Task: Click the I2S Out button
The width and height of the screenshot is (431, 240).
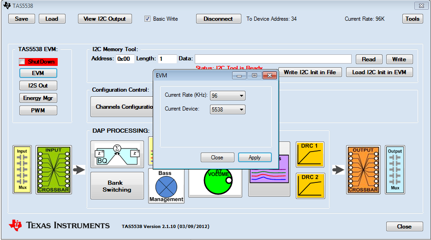Action: [x=38, y=86]
